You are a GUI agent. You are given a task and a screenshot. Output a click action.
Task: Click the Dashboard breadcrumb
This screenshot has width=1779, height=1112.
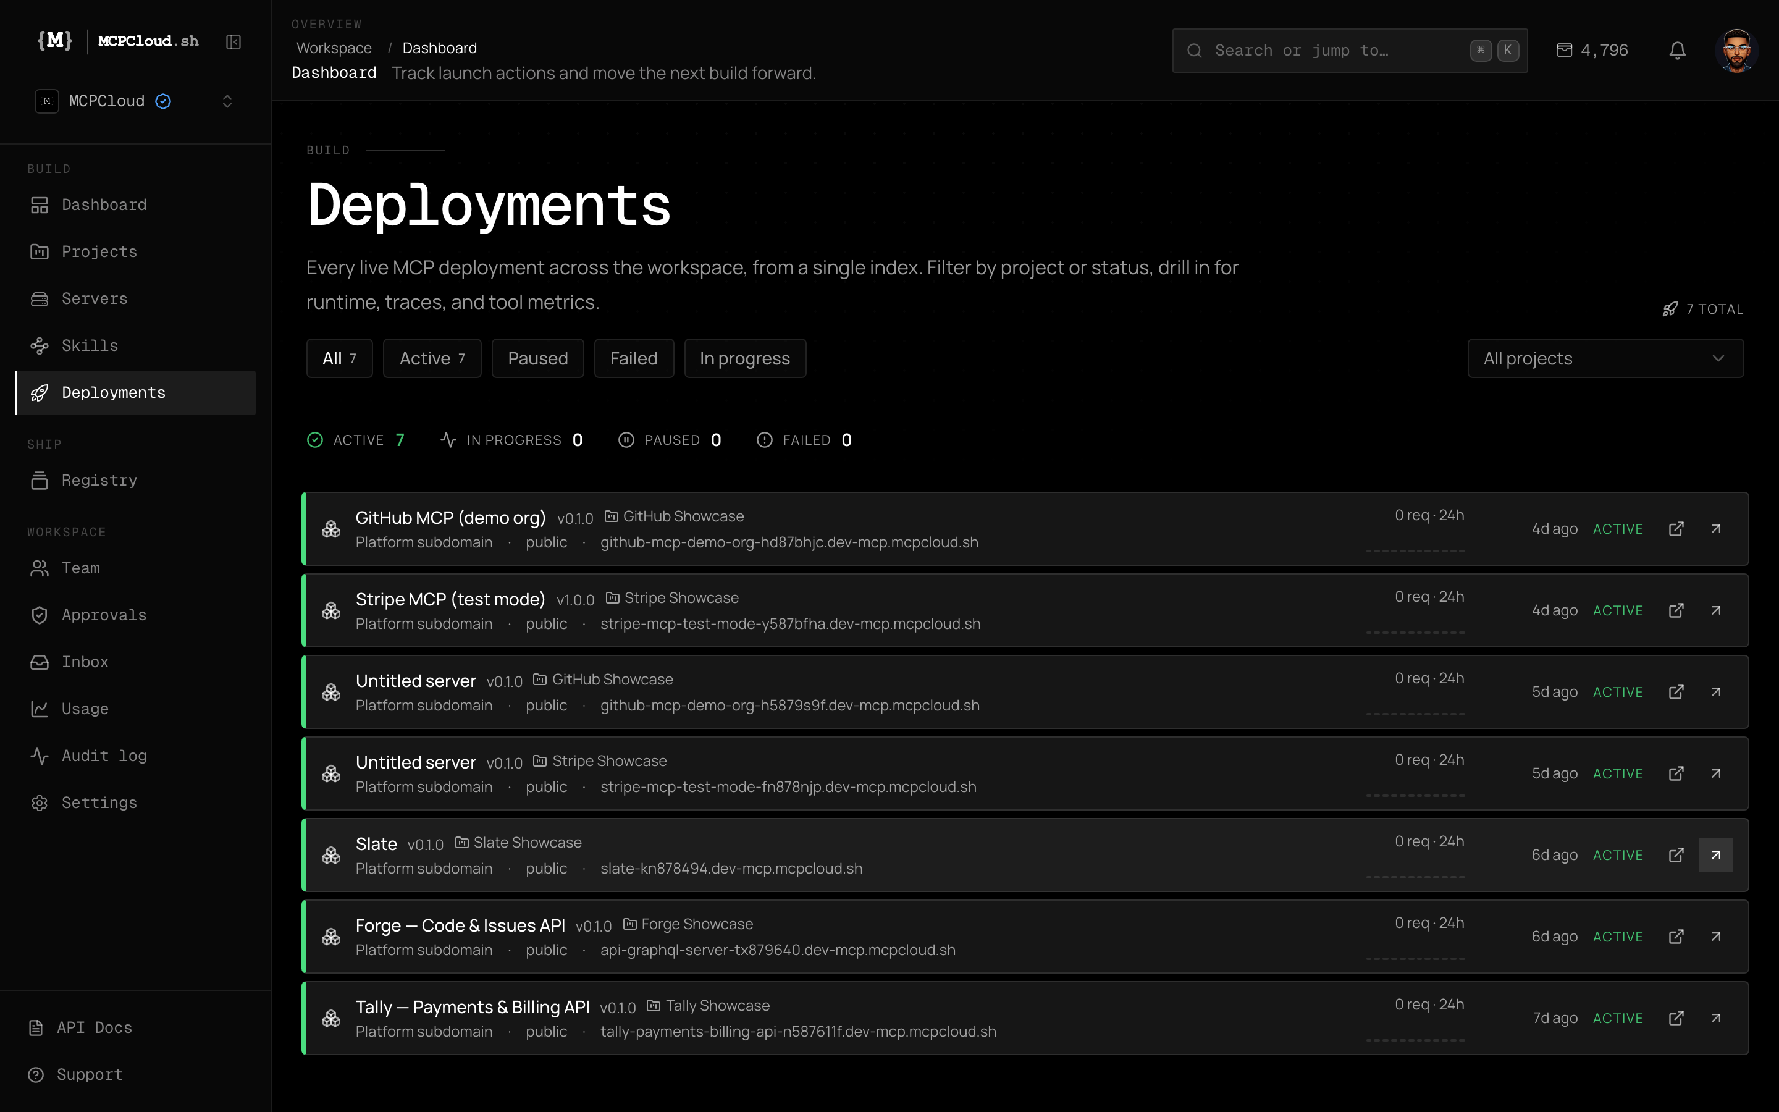click(x=440, y=48)
